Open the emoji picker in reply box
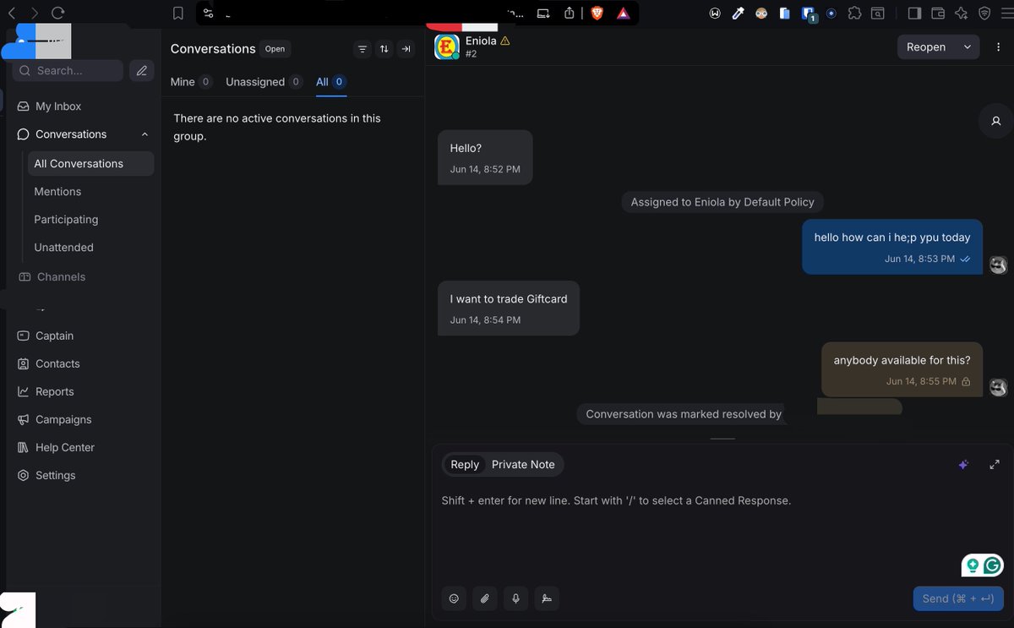The image size is (1014, 628). pyautogui.click(x=454, y=598)
